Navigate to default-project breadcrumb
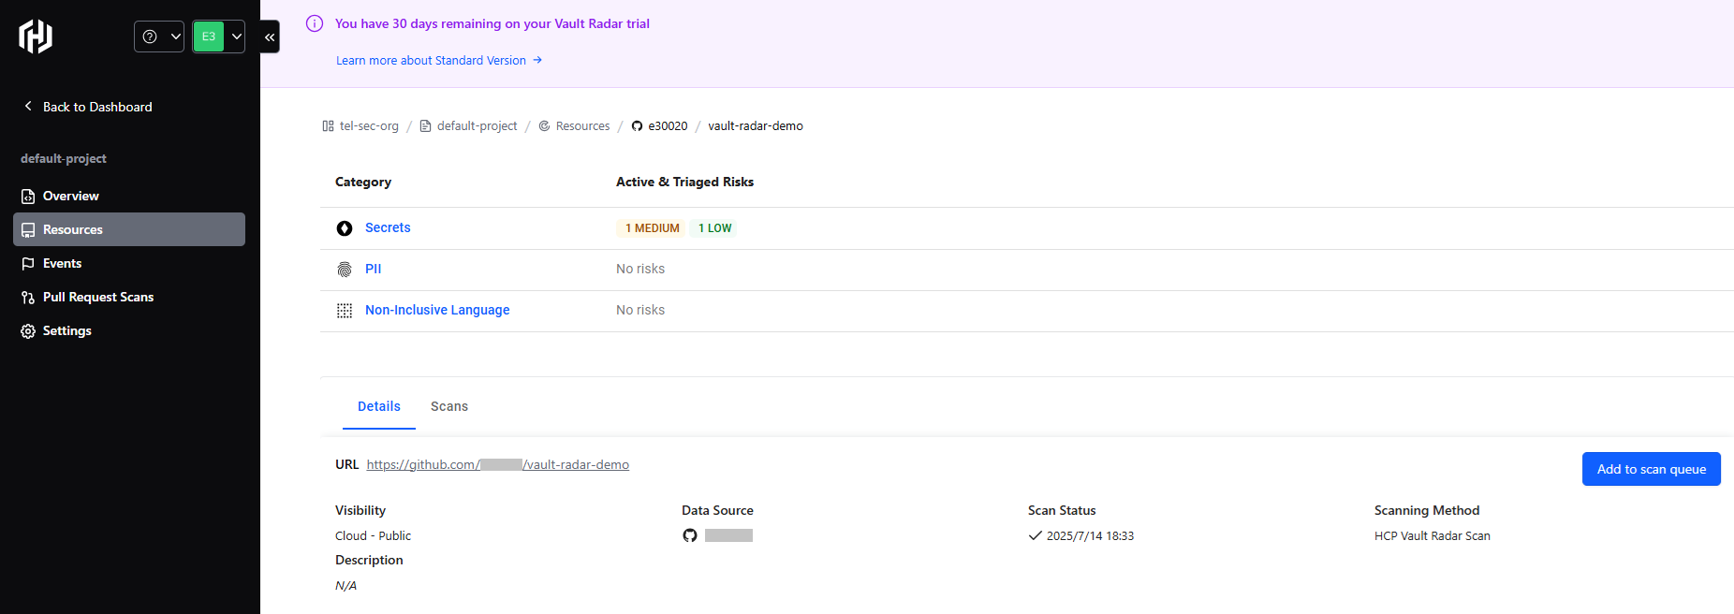Image resolution: width=1734 pixels, height=614 pixels. [477, 125]
